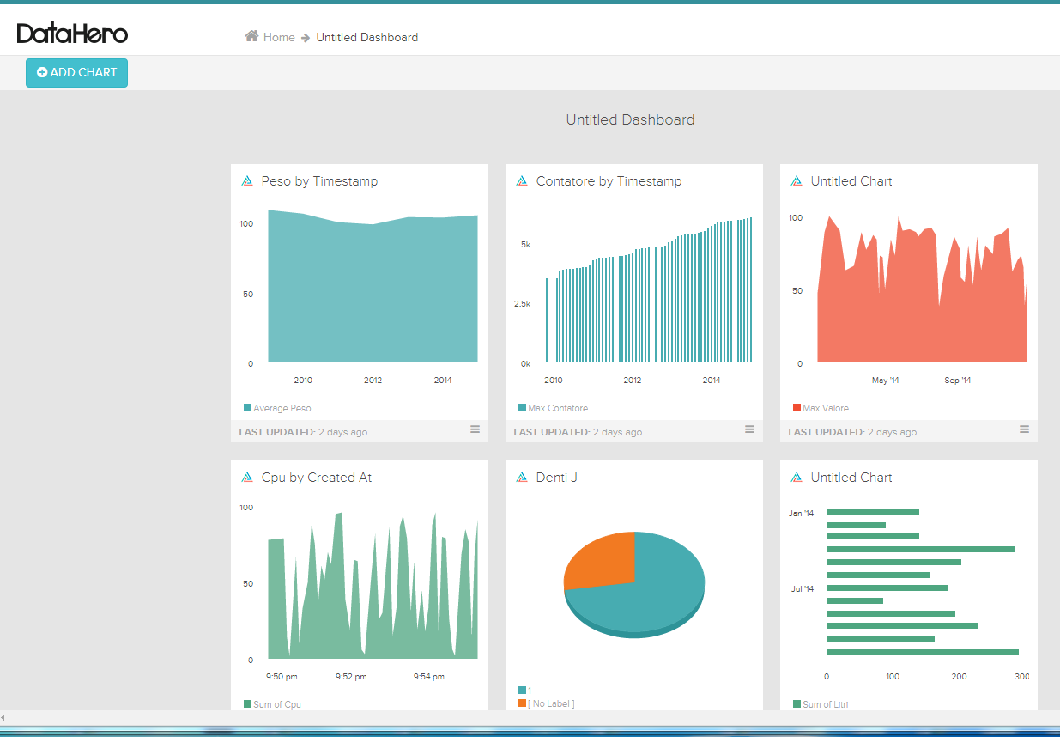Click the green swatch beside Sum of Litri

[x=795, y=703]
